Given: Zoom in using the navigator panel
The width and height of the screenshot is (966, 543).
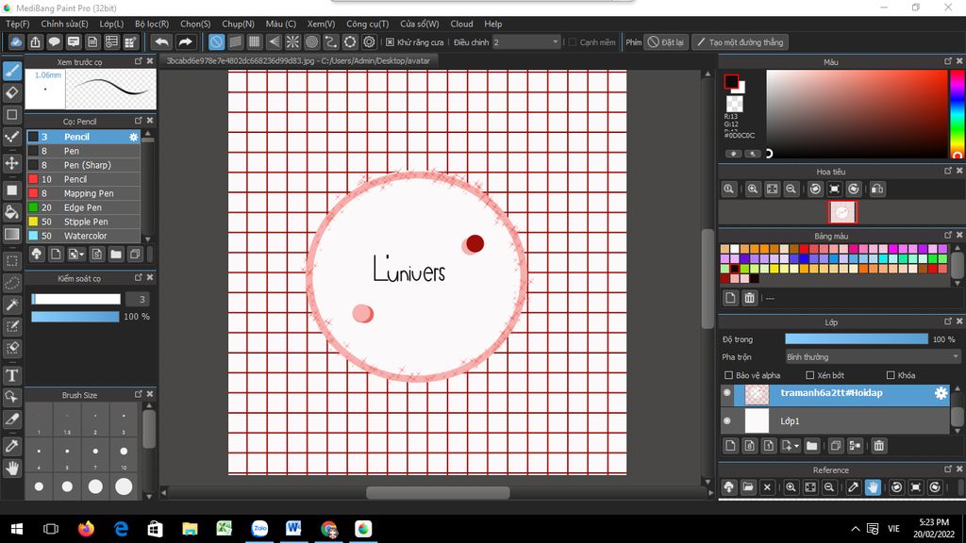Looking at the screenshot, I should (x=752, y=189).
